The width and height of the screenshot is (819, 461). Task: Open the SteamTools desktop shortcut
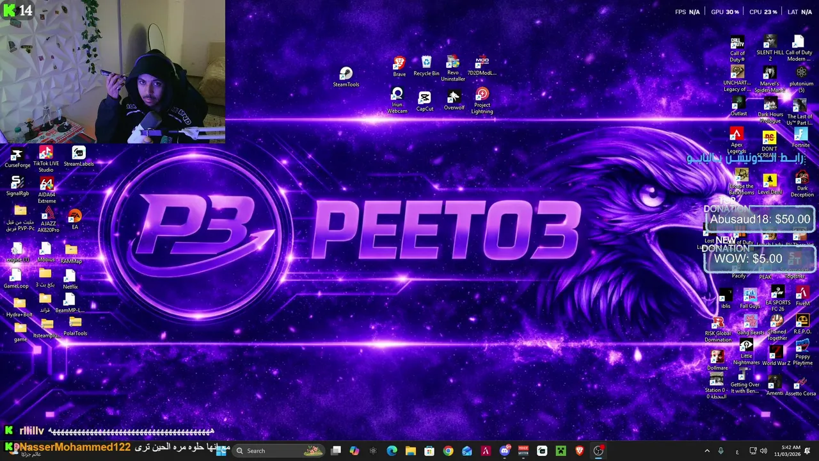[346, 77]
